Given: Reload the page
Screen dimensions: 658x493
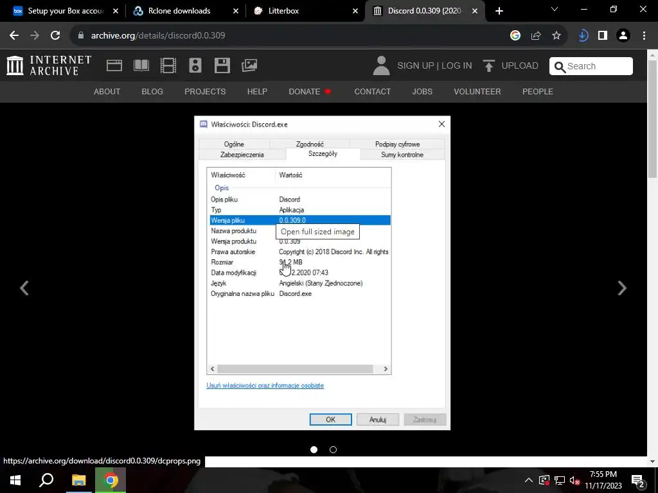Looking at the screenshot, I should click(x=55, y=36).
